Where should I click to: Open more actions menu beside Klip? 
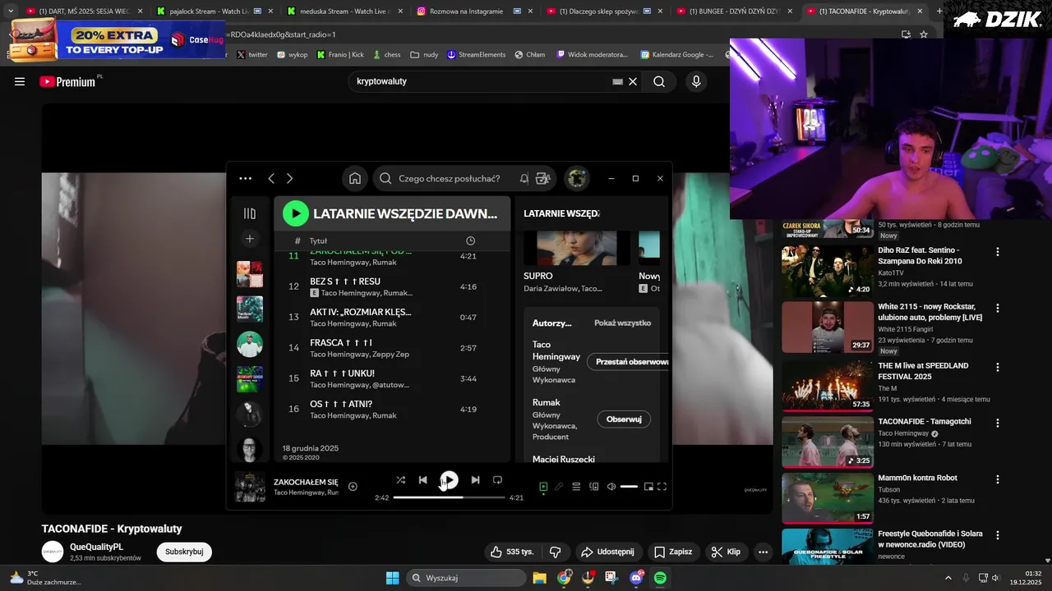[763, 552]
